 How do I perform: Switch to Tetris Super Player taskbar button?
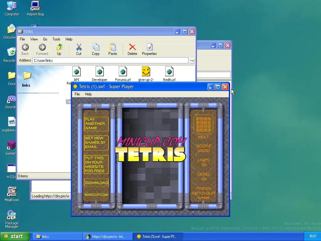coord(158,237)
